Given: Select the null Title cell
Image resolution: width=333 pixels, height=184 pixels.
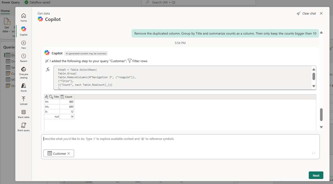Looking at the screenshot, I should tap(52, 117).
